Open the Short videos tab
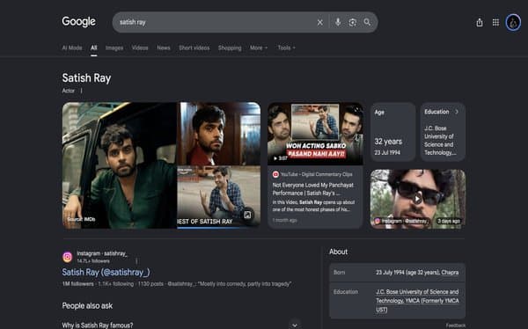 tap(194, 48)
